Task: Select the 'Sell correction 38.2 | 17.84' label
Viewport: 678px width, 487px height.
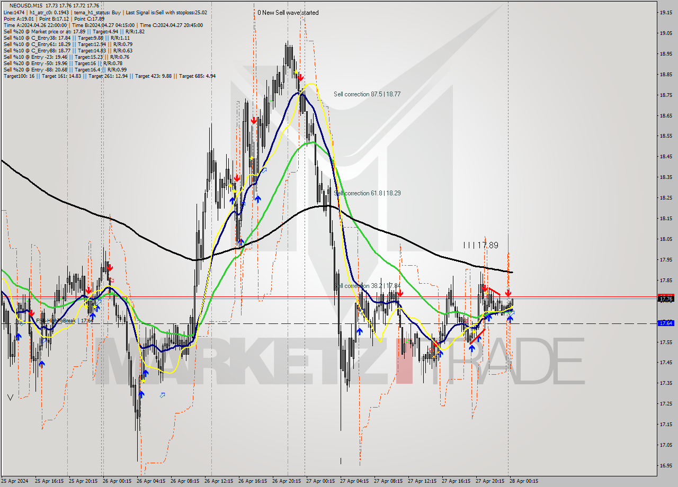Action: 367,286
